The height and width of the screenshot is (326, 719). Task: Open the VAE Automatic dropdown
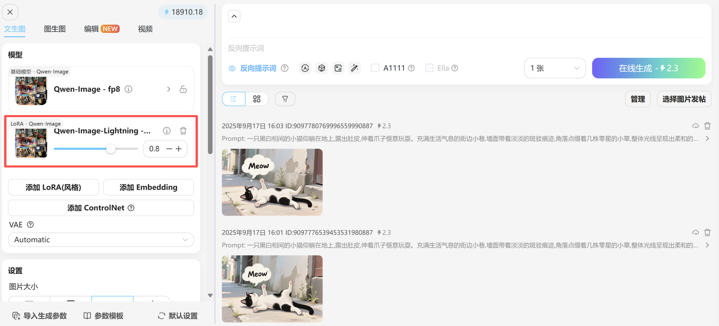[x=101, y=240]
